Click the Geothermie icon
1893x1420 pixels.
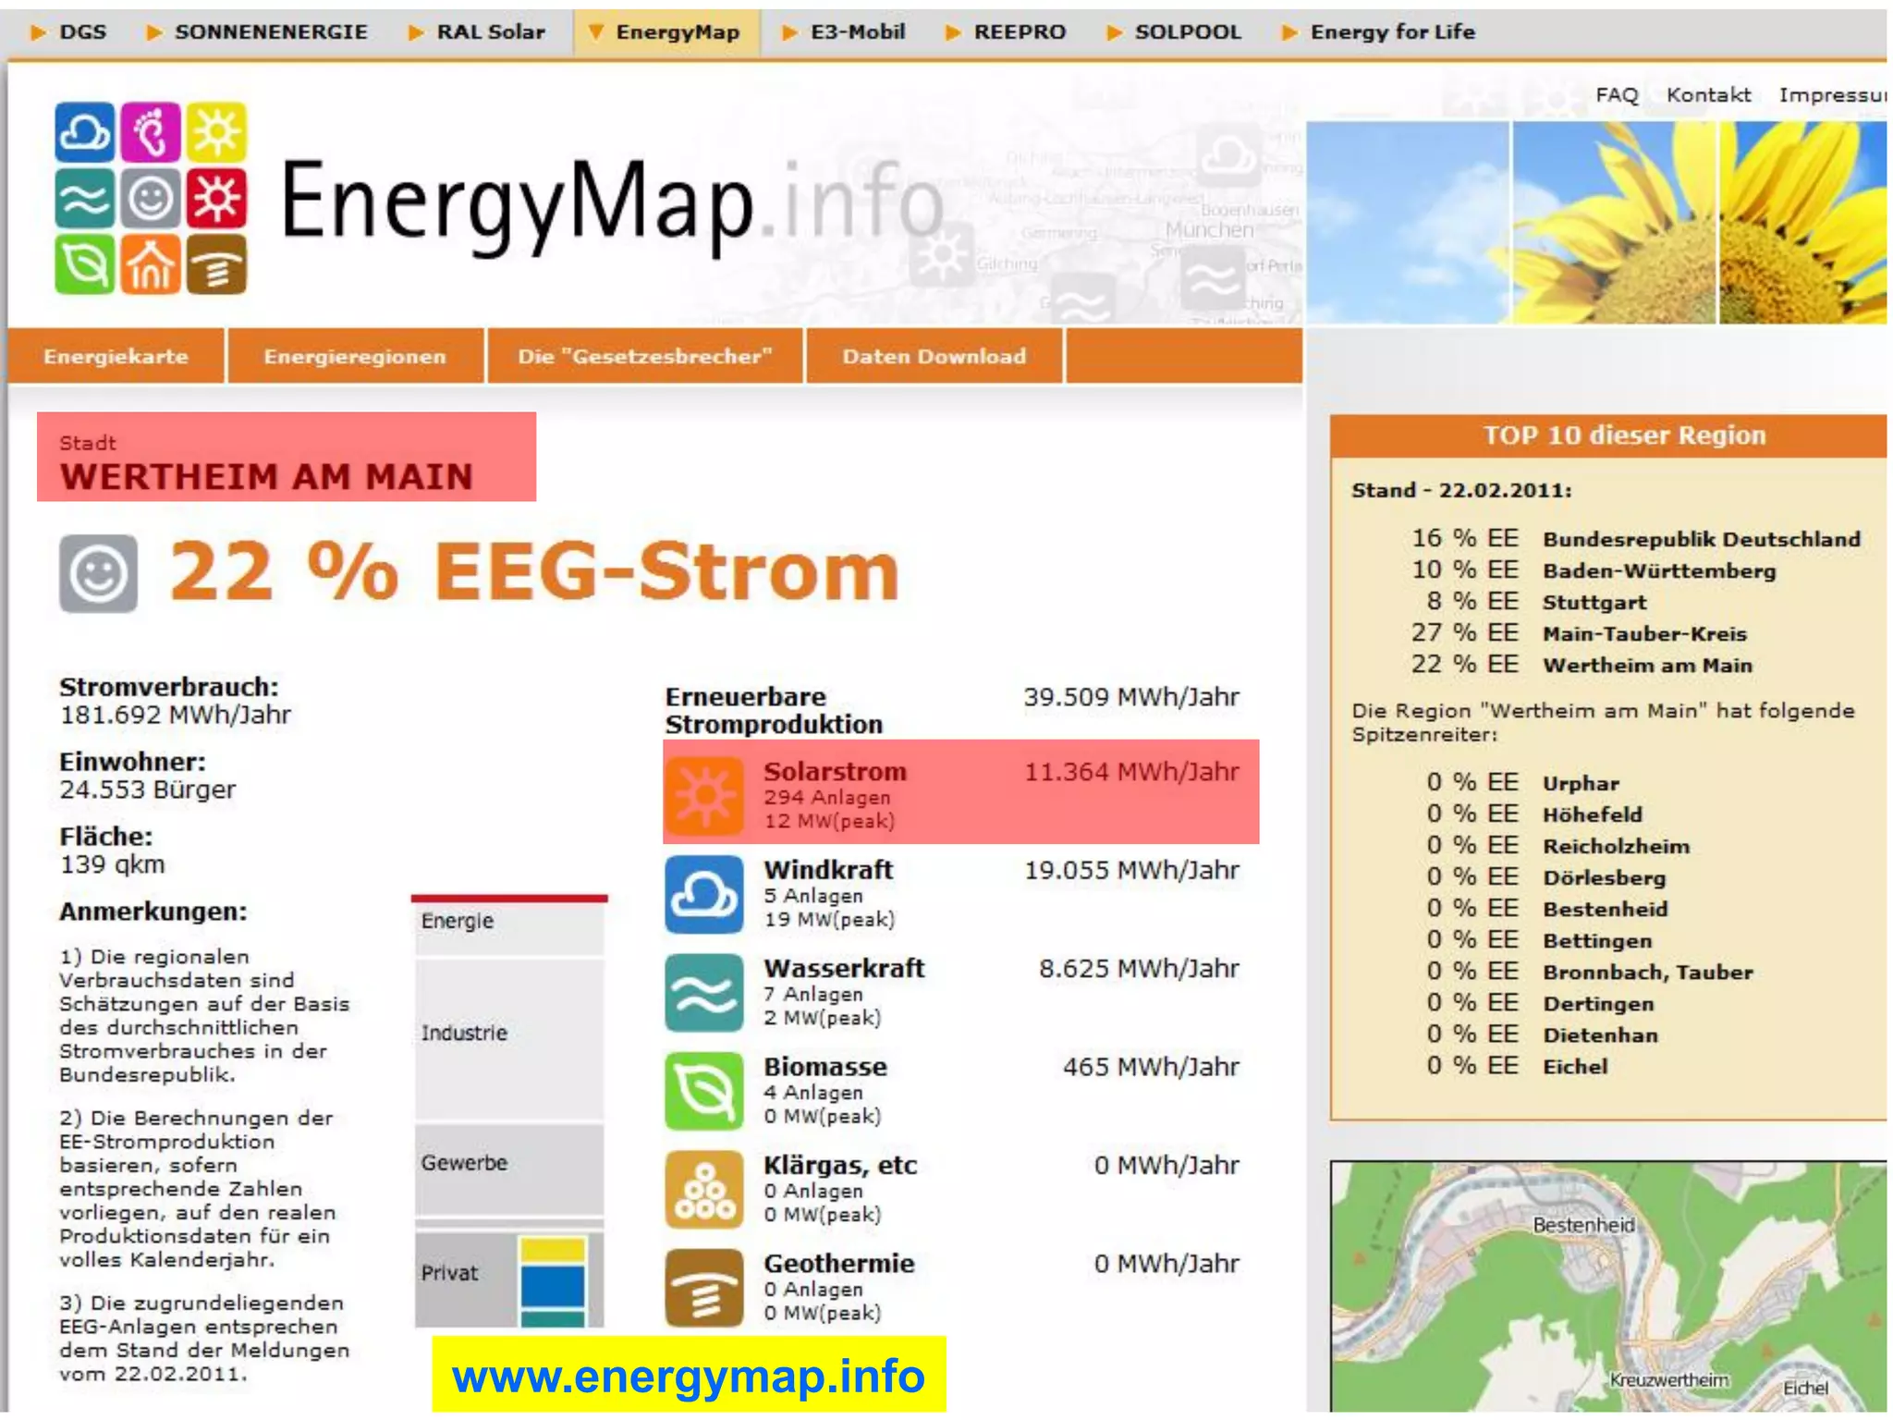[704, 1288]
